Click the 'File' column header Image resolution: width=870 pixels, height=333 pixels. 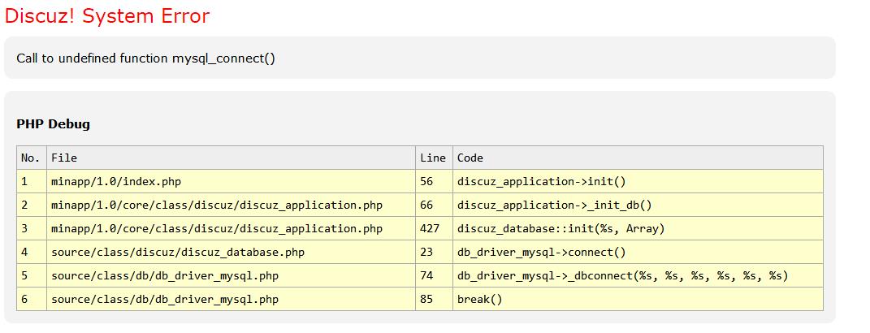[231, 158]
